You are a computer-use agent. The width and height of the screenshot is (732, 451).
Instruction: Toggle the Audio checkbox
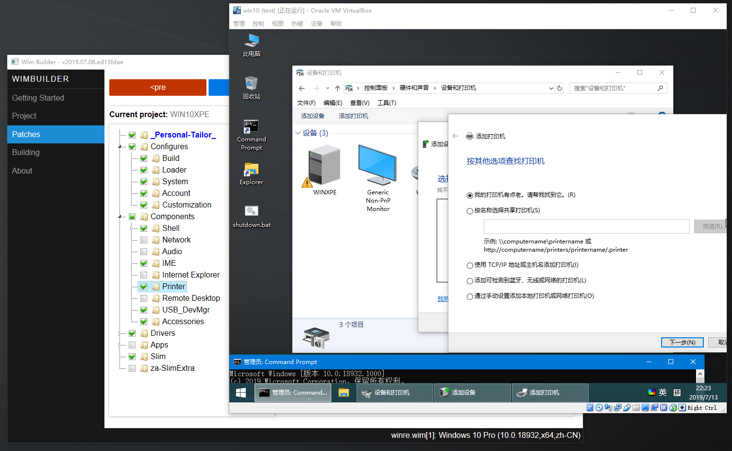[144, 252]
